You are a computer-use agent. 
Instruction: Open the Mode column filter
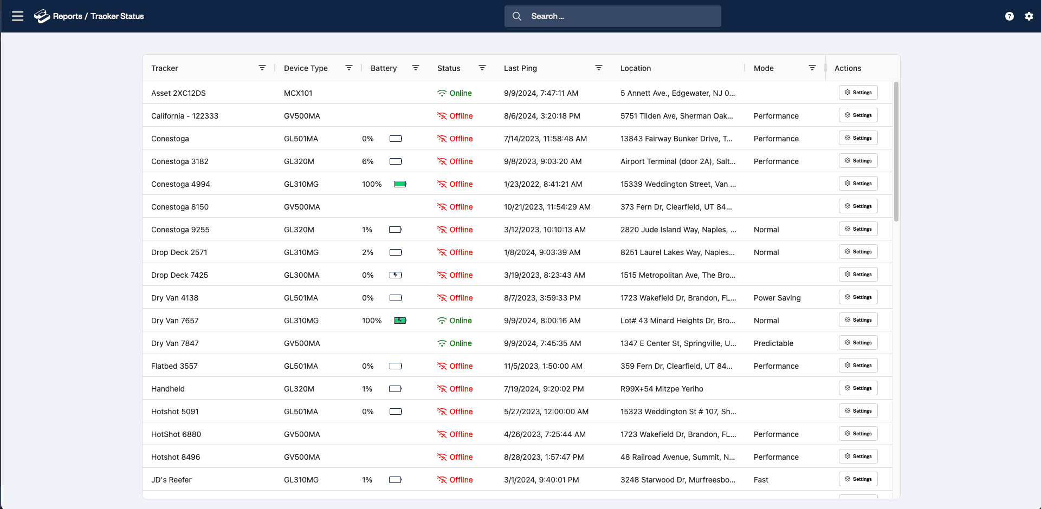coord(812,68)
